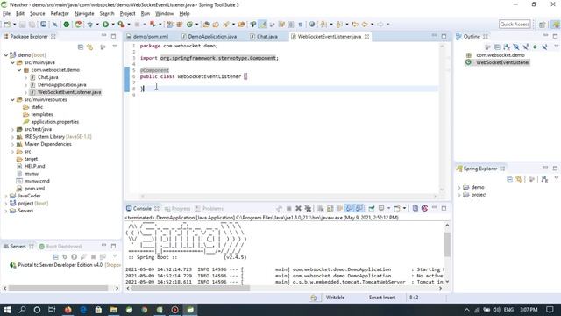Maximize the editor area
This screenshot has width=561, height=316.
[x=444, y=36]
